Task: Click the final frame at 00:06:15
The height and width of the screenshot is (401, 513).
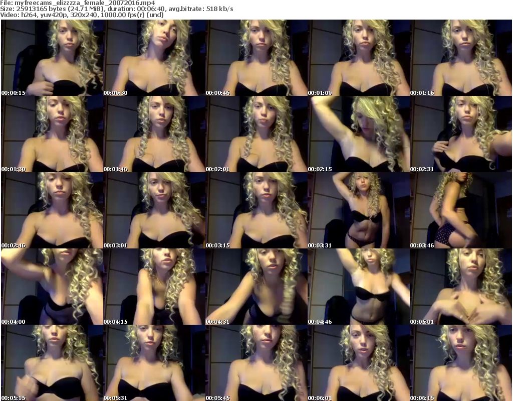Action: [x=461, y=363]
